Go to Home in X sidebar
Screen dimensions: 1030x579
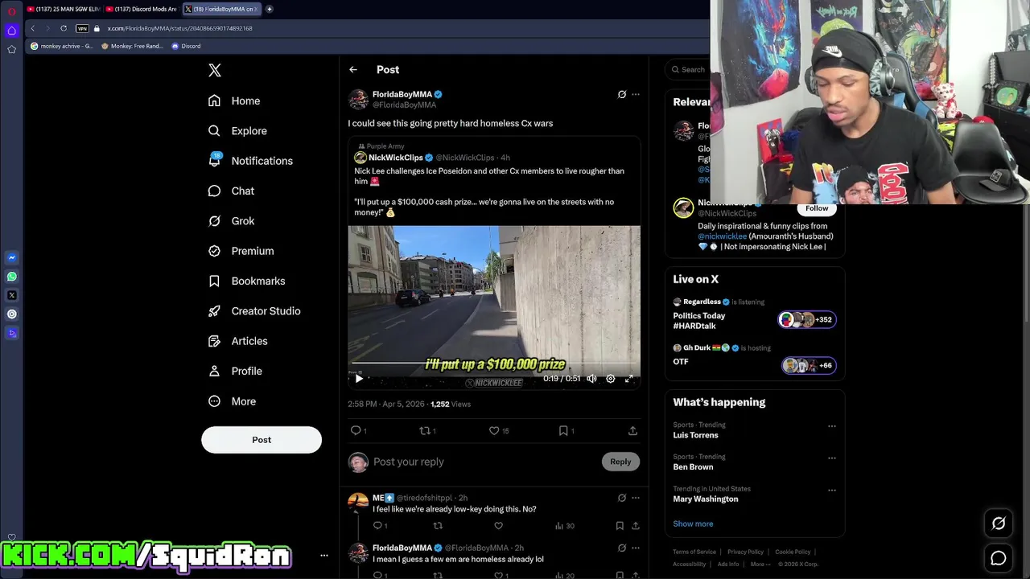(234, 101)
